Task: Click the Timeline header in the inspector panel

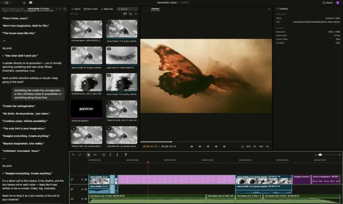Action: [282, 9]
